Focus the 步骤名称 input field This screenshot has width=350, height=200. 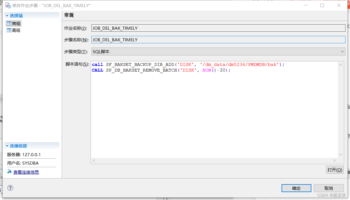click(218, 40)
